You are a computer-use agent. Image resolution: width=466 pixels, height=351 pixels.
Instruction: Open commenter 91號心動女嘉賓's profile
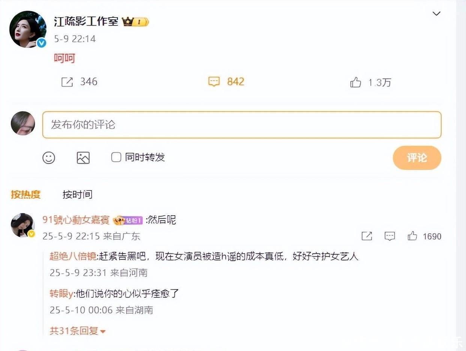tap(76, 220)
